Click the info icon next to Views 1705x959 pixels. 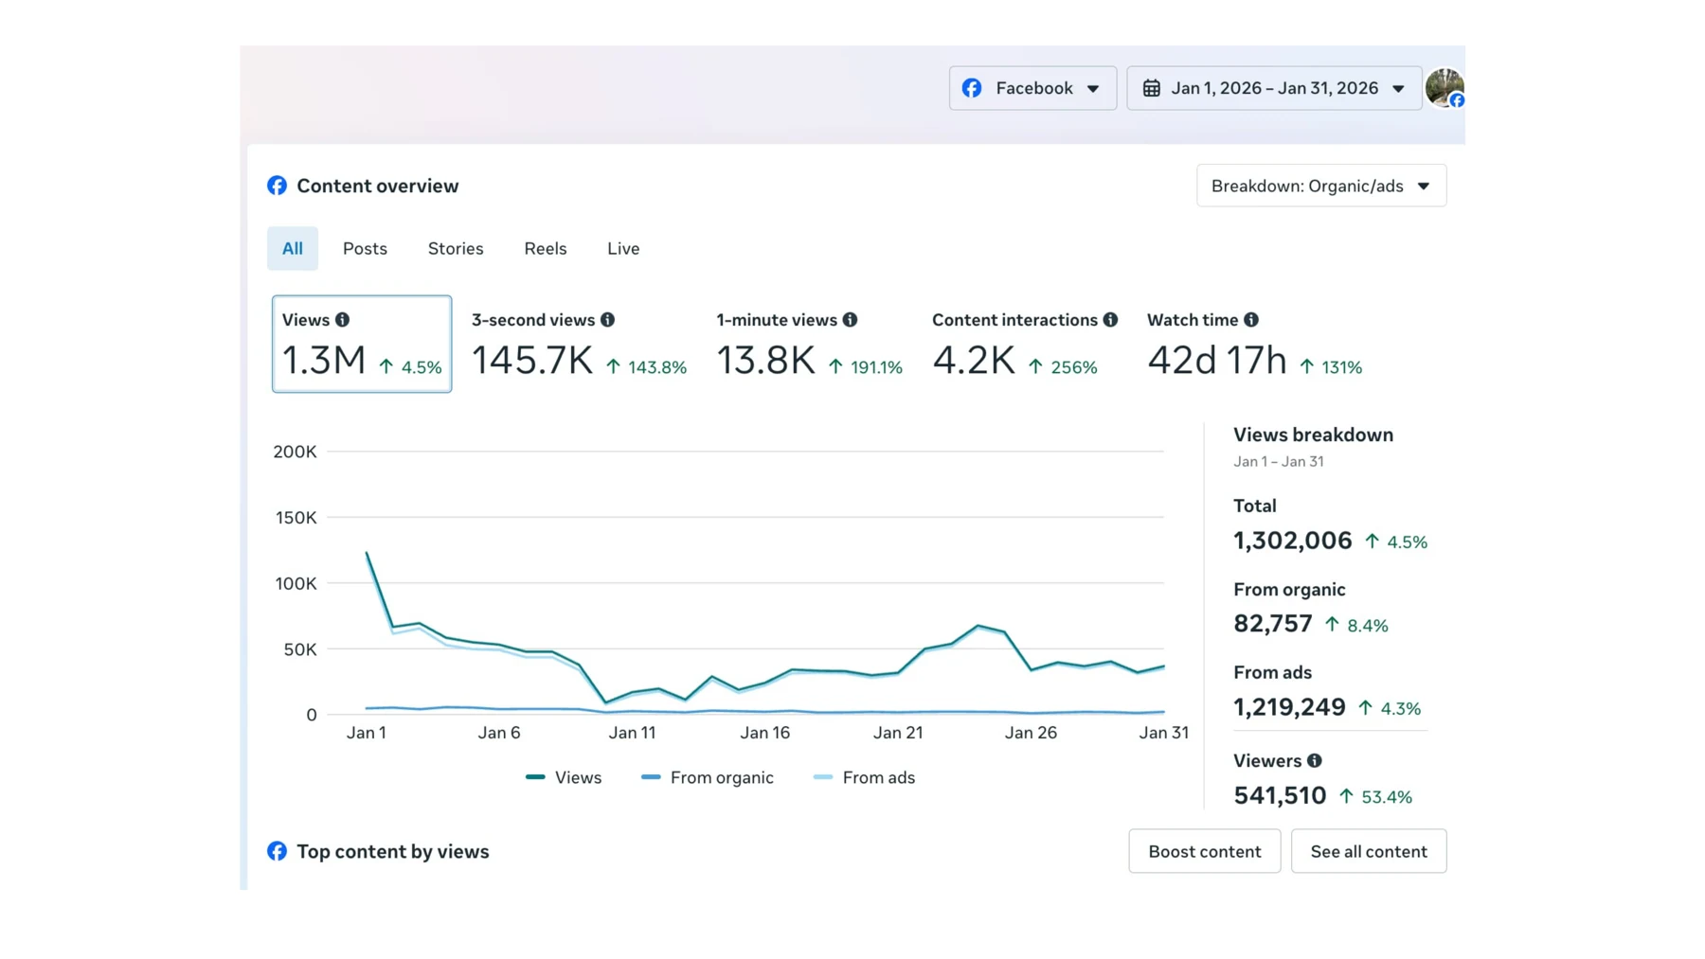(x=342, y=320)
